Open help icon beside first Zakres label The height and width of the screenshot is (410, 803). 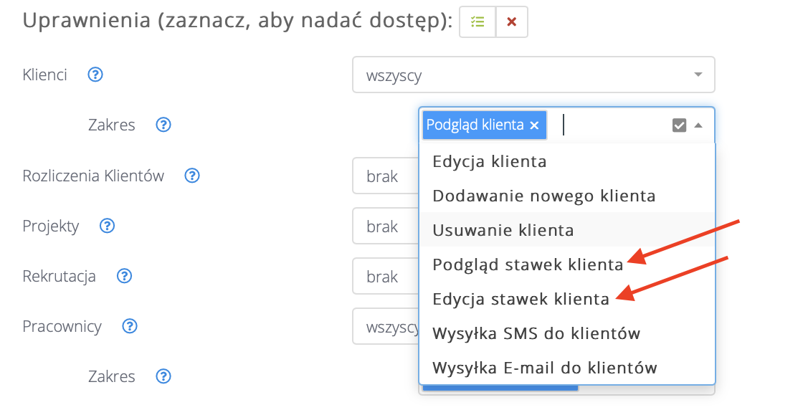[x=163, y=125]
